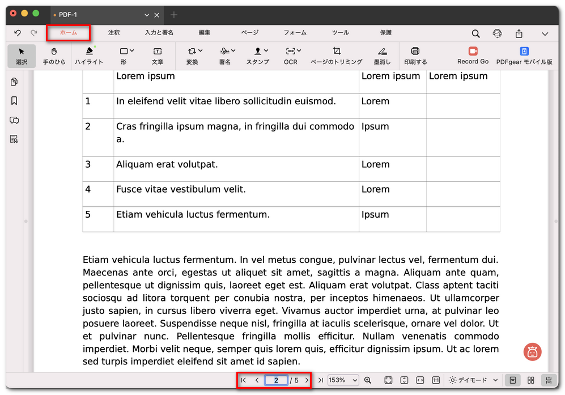The height and width of the screenshot is (395, 565).
Task: Jump to the last page
Action: [320, 380]
